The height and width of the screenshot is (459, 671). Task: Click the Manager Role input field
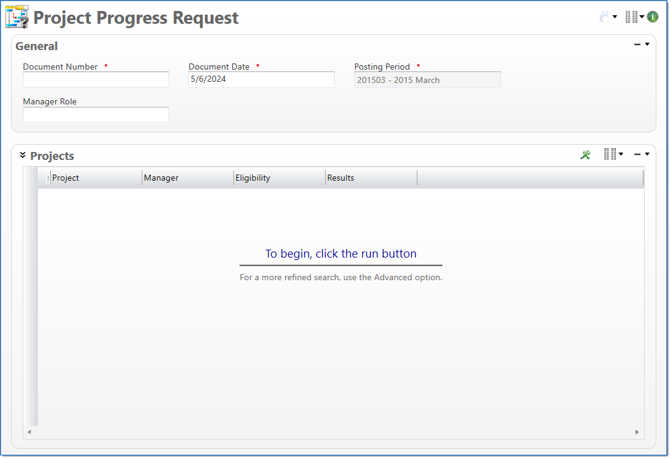96,115
